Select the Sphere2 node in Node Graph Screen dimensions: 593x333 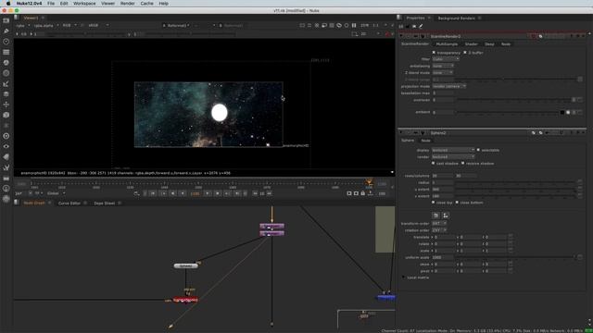tap(185, 265)
